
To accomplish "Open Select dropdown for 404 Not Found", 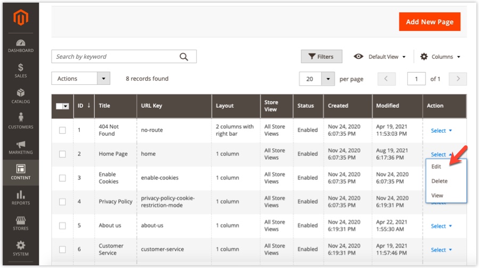I will [x=441, y=131].
